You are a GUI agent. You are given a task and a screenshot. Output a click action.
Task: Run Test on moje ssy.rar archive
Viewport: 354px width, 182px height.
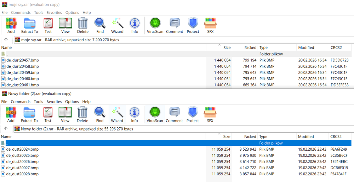pos(48,25)
